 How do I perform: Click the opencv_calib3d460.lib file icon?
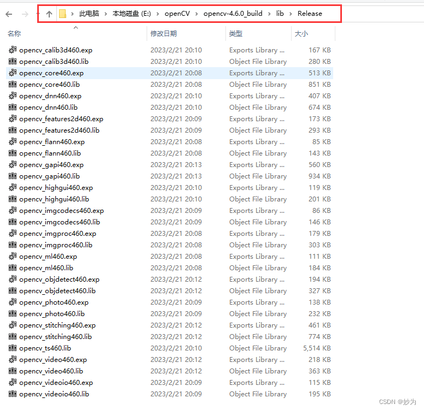pyautogui.click(x=13, y=61)
